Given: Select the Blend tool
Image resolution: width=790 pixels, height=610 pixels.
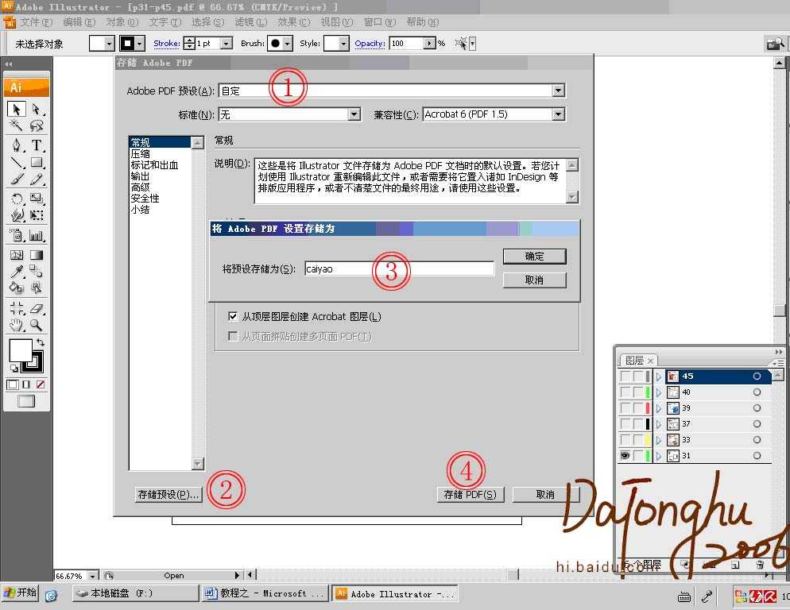Looking at the screenshot, I should pyautogui.click(x=37, y=272).
